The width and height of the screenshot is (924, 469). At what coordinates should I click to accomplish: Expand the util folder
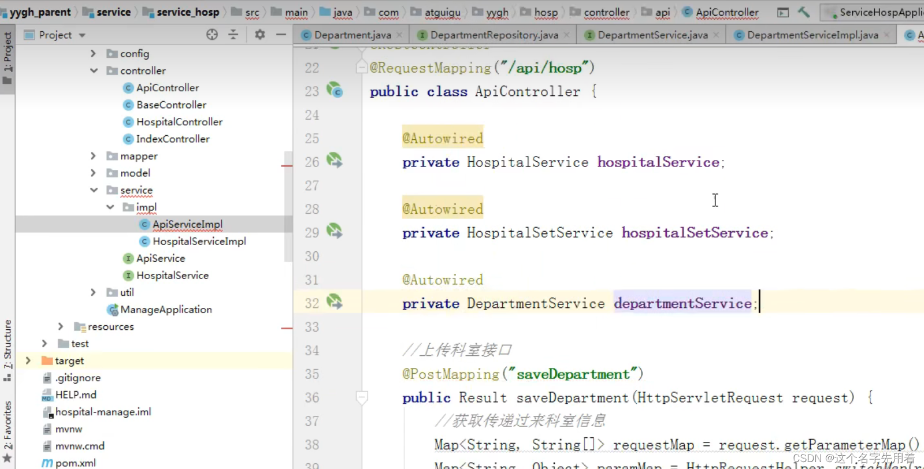(94, 292)
